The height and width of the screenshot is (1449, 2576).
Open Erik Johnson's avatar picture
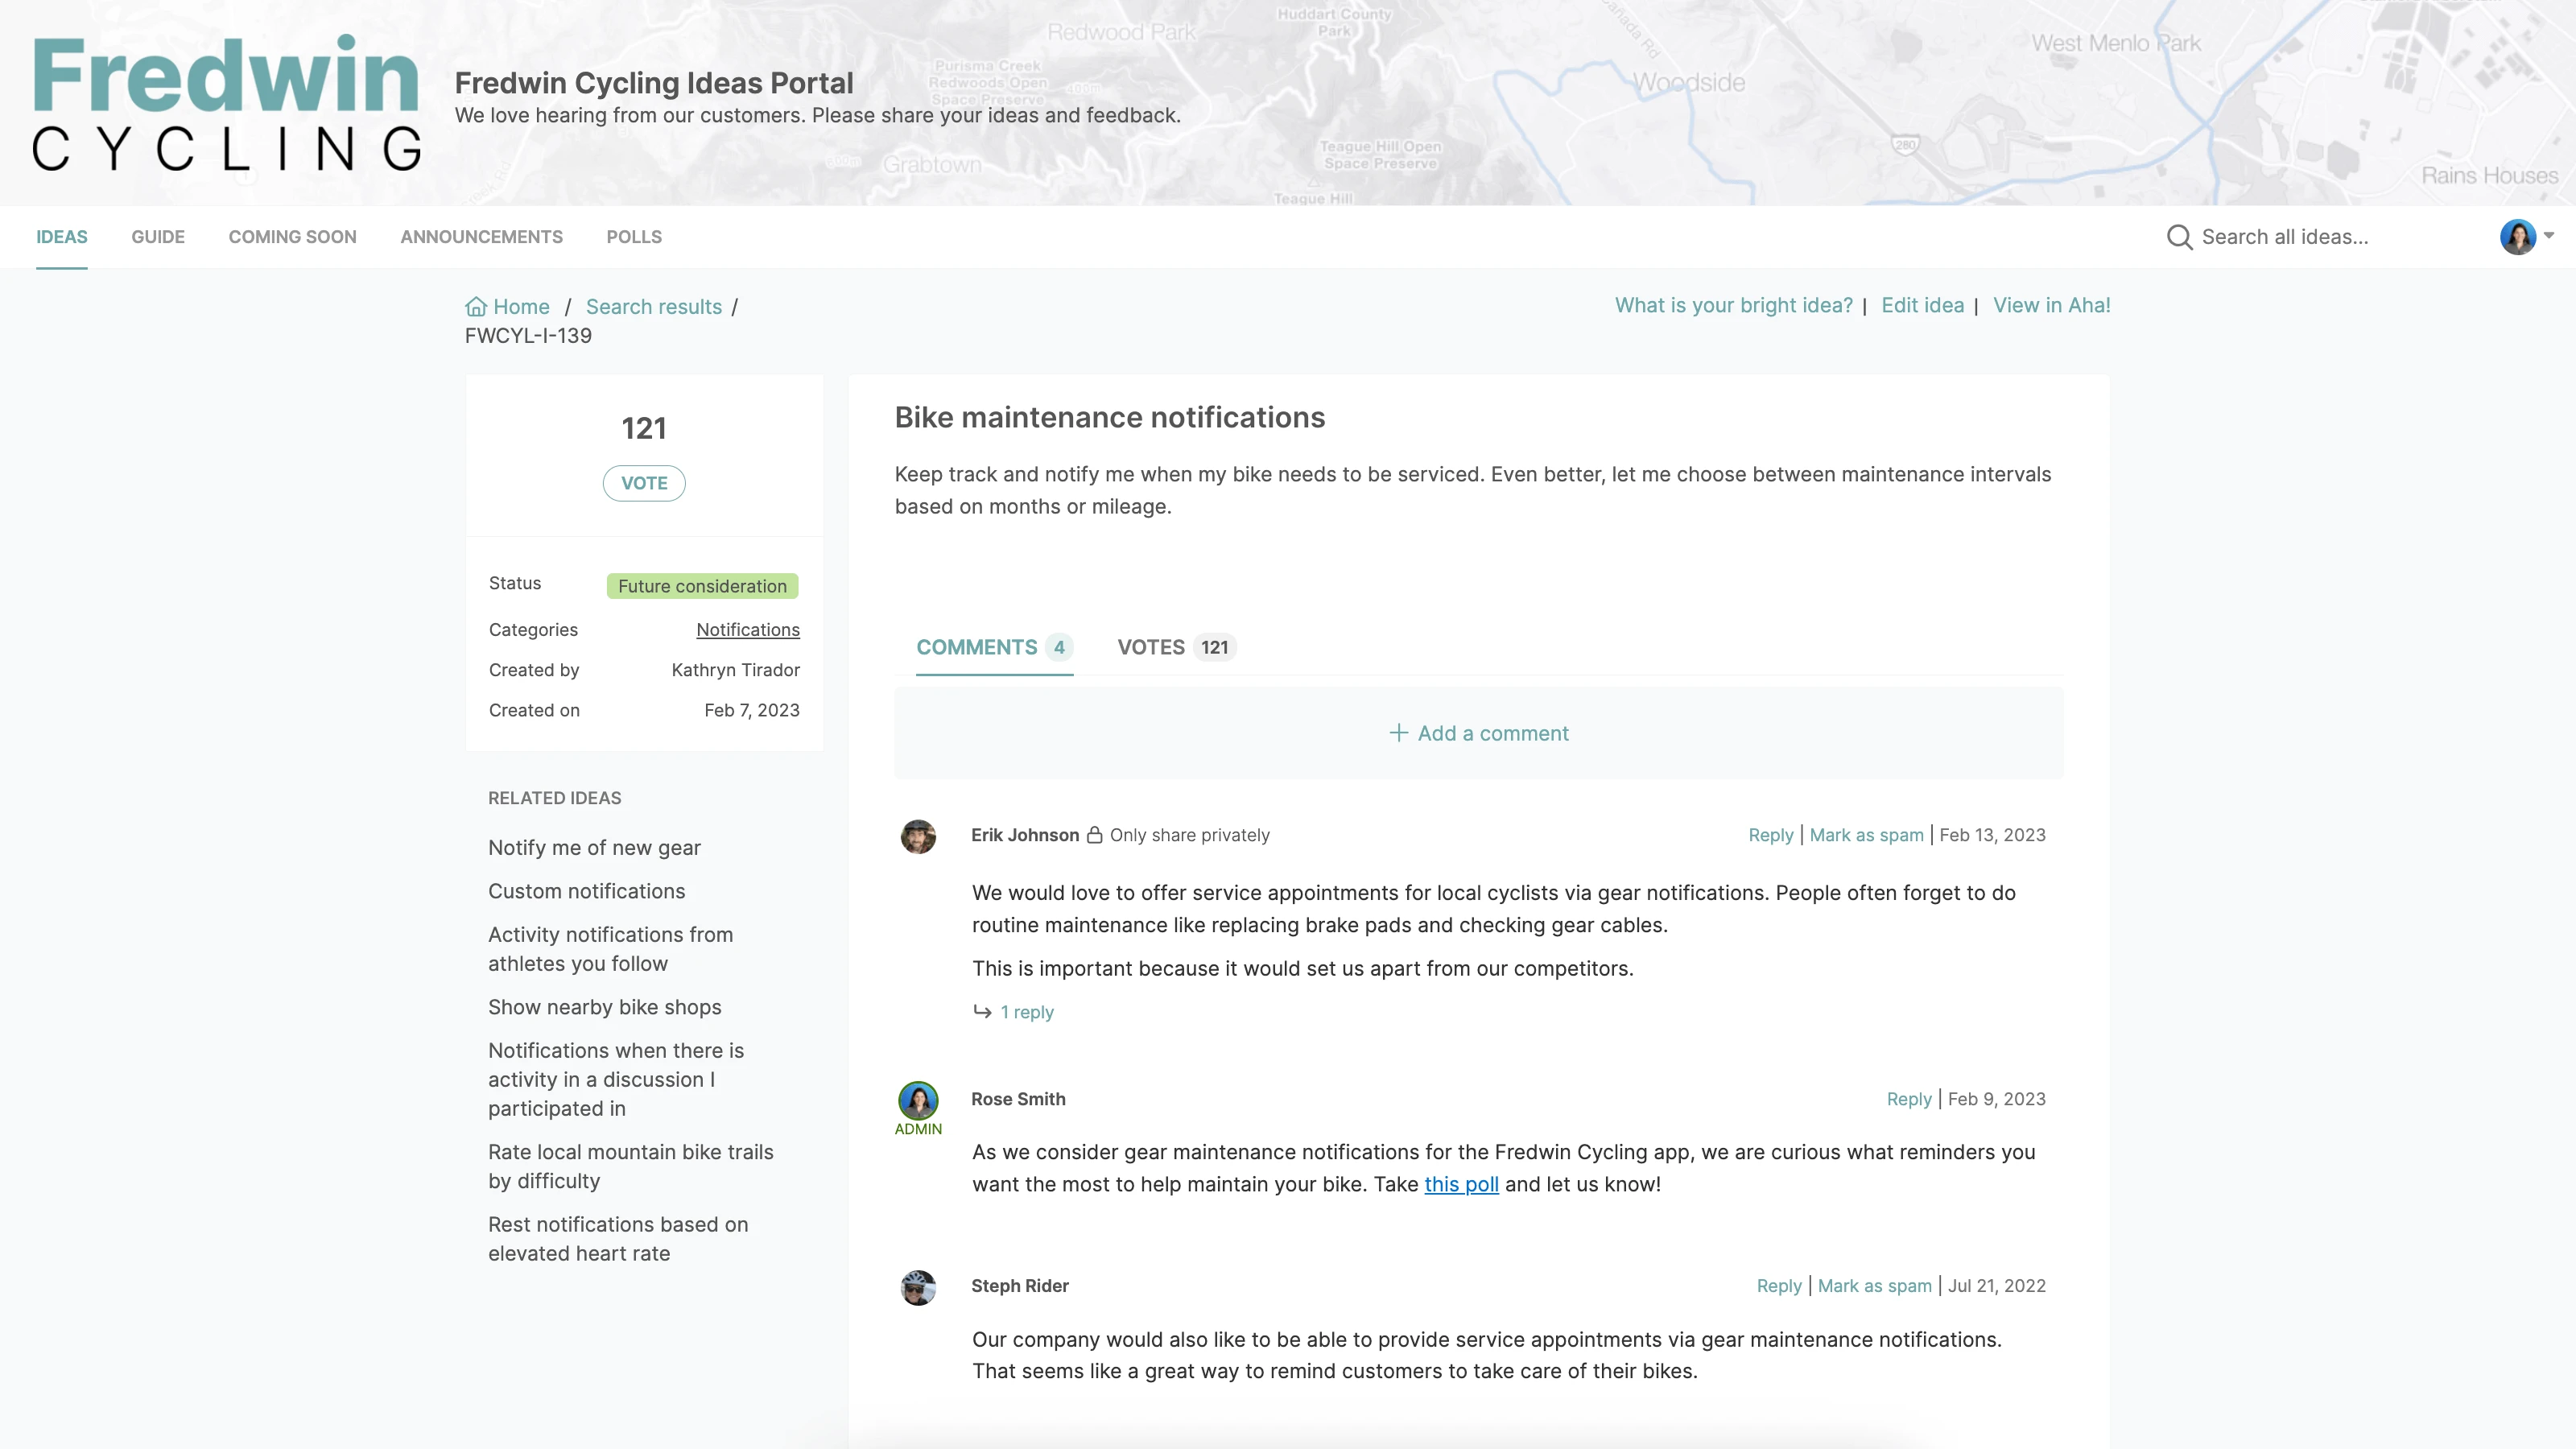[x=918, y=837]
